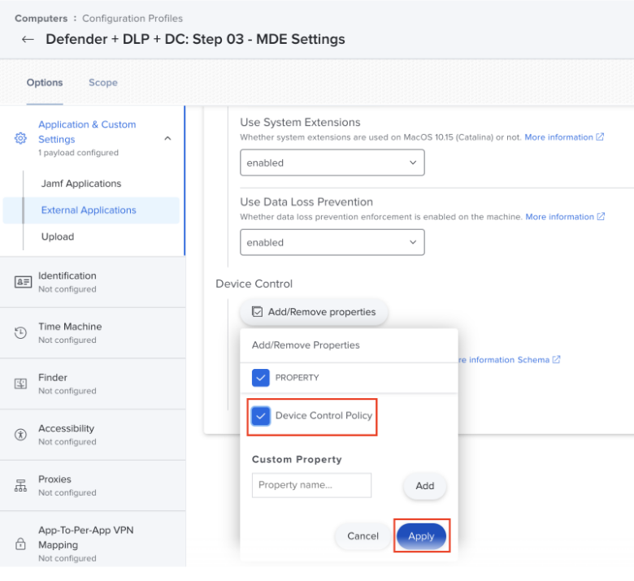634x581 pixels.
Task: Click the Accessibility person icon
Action: click(22, 435)
